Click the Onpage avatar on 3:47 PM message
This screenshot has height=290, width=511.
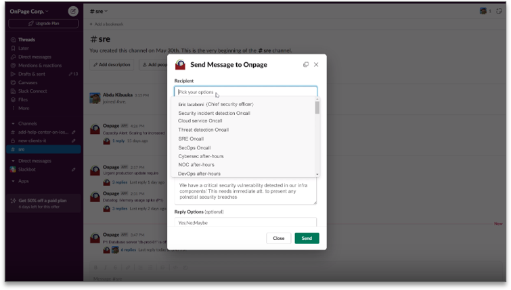tap(95, 238)
